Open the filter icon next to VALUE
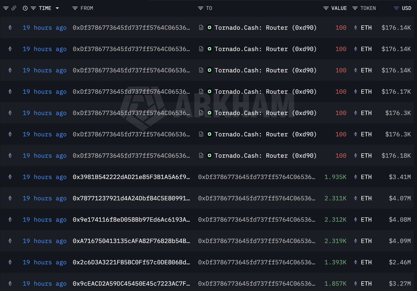417x291 pixels. coord(326,8)
